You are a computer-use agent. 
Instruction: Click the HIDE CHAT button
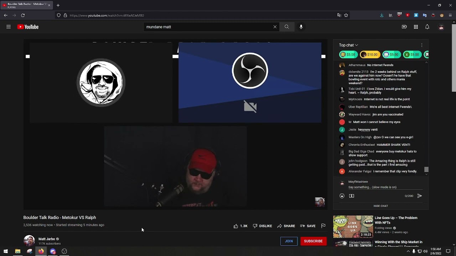click(x=381, y=206)
